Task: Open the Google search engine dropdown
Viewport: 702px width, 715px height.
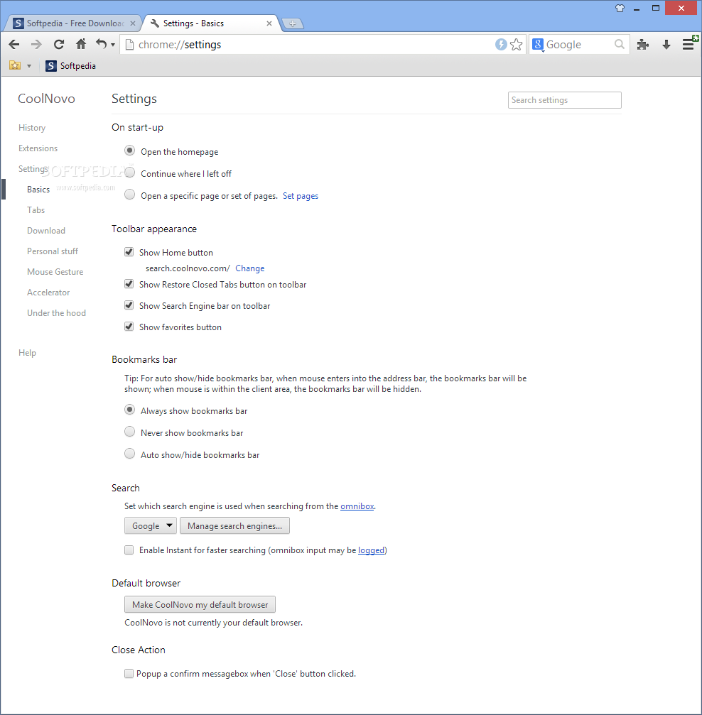Action: tap(151, 525)
